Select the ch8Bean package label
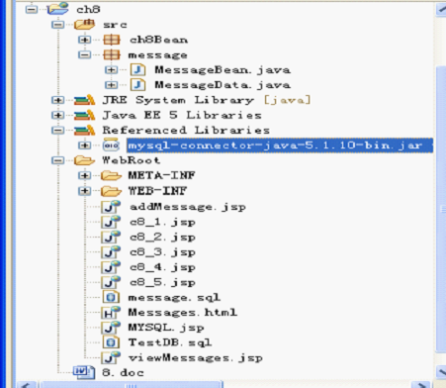446x388 pixels. (158, 40)
